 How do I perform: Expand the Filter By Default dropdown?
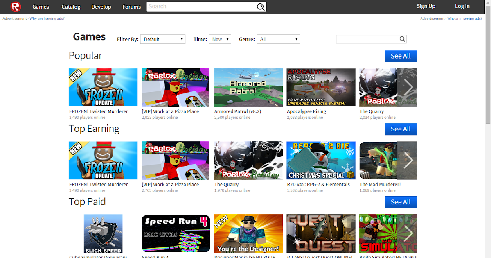163,39
